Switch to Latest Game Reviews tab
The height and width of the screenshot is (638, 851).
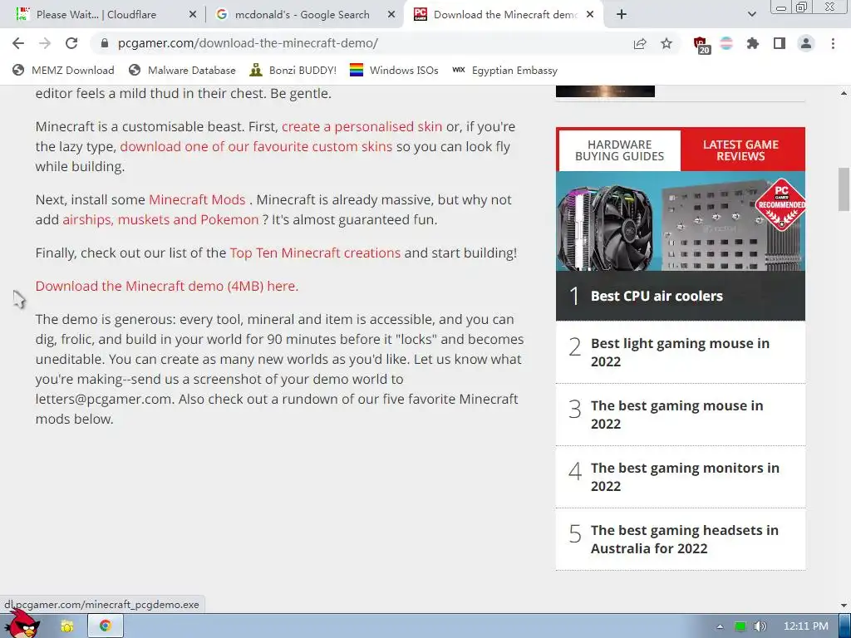click(740, 150)
